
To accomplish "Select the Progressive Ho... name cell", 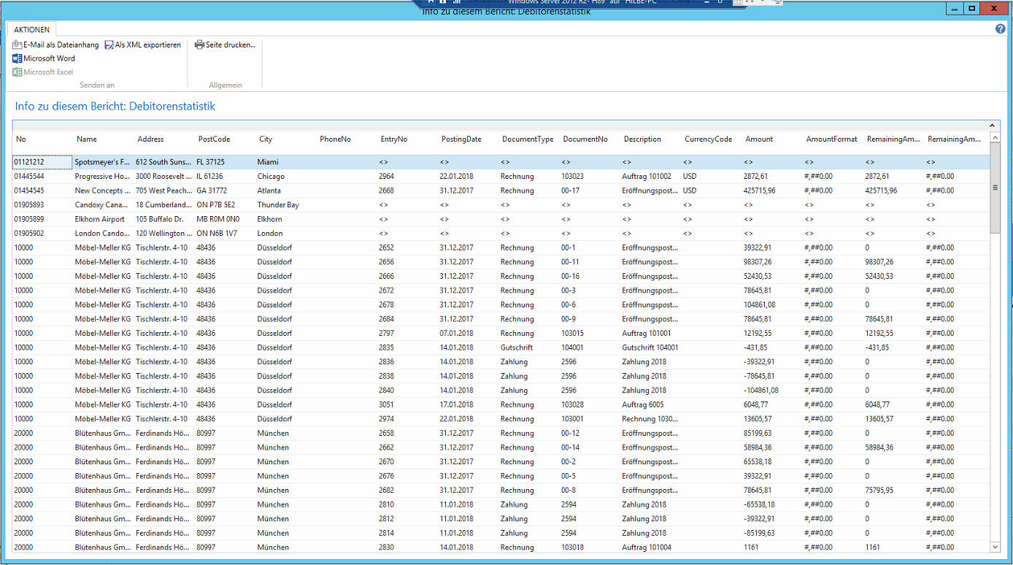I will tap(103, 177).
